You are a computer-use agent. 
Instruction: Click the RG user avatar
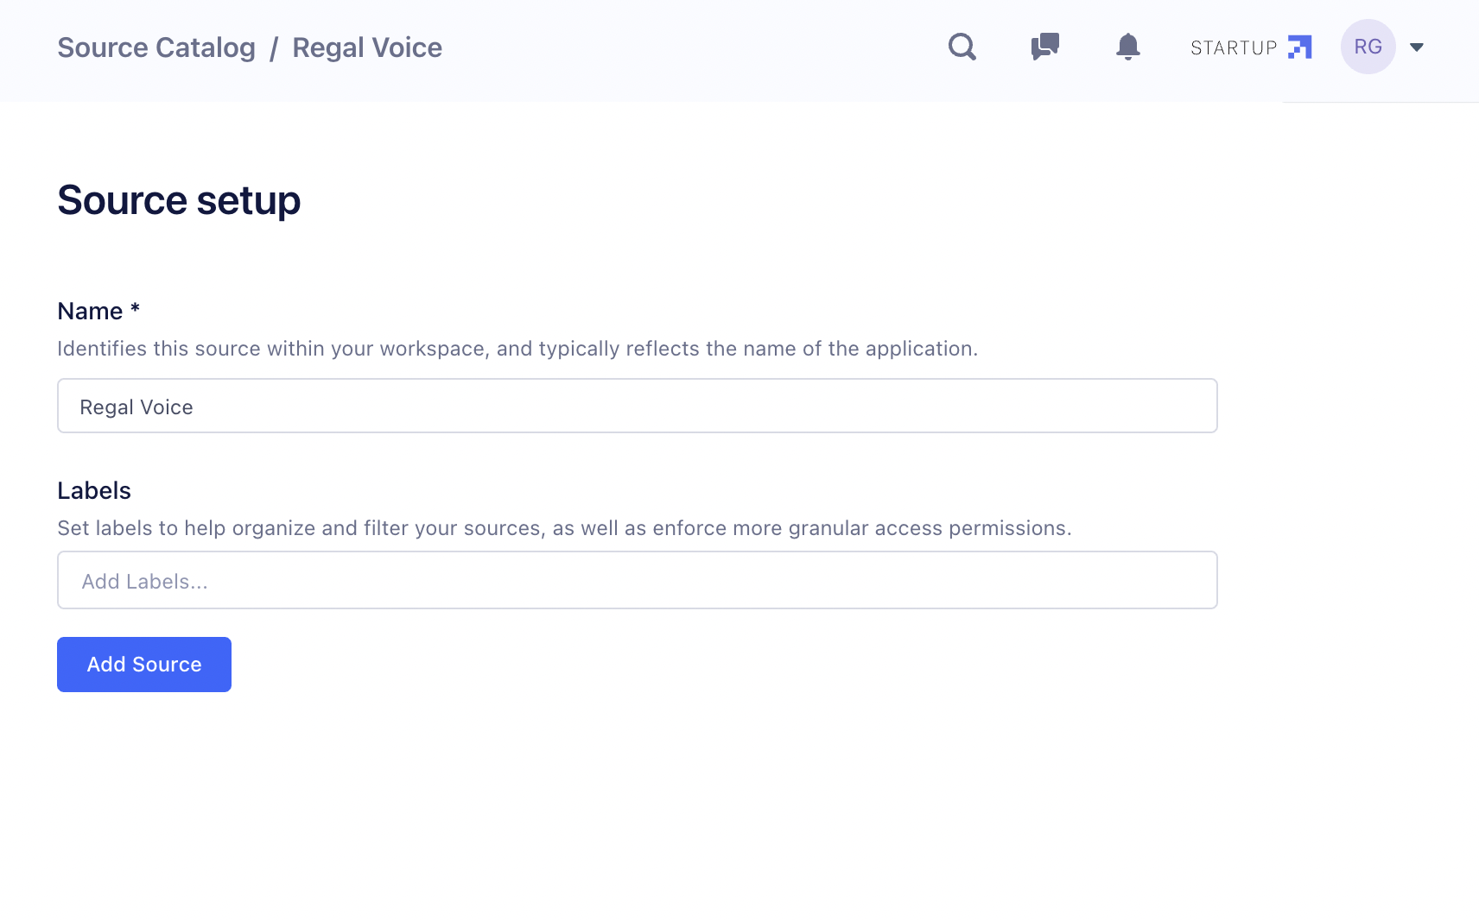(1368, 47)
